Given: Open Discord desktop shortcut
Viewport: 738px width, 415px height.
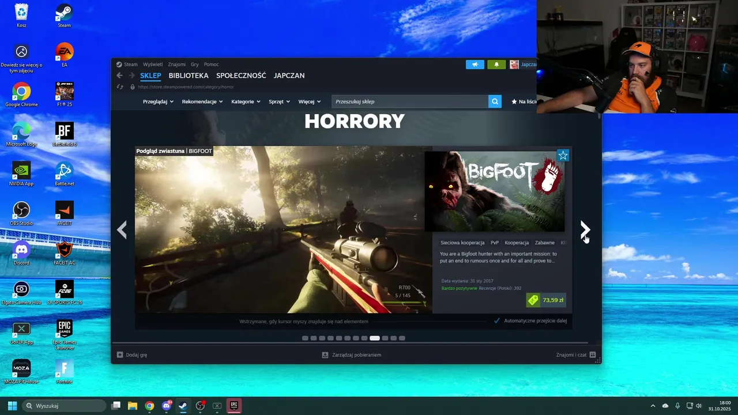Looking at the screenshot, I should coord(21,253).
